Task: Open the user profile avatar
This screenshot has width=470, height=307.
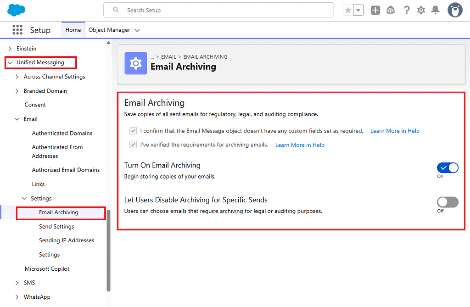Action: point(455,10)
